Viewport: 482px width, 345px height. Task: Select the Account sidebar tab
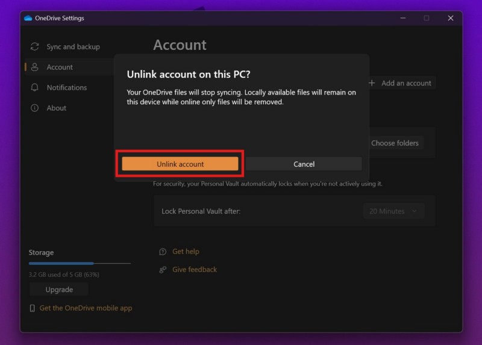60,67
